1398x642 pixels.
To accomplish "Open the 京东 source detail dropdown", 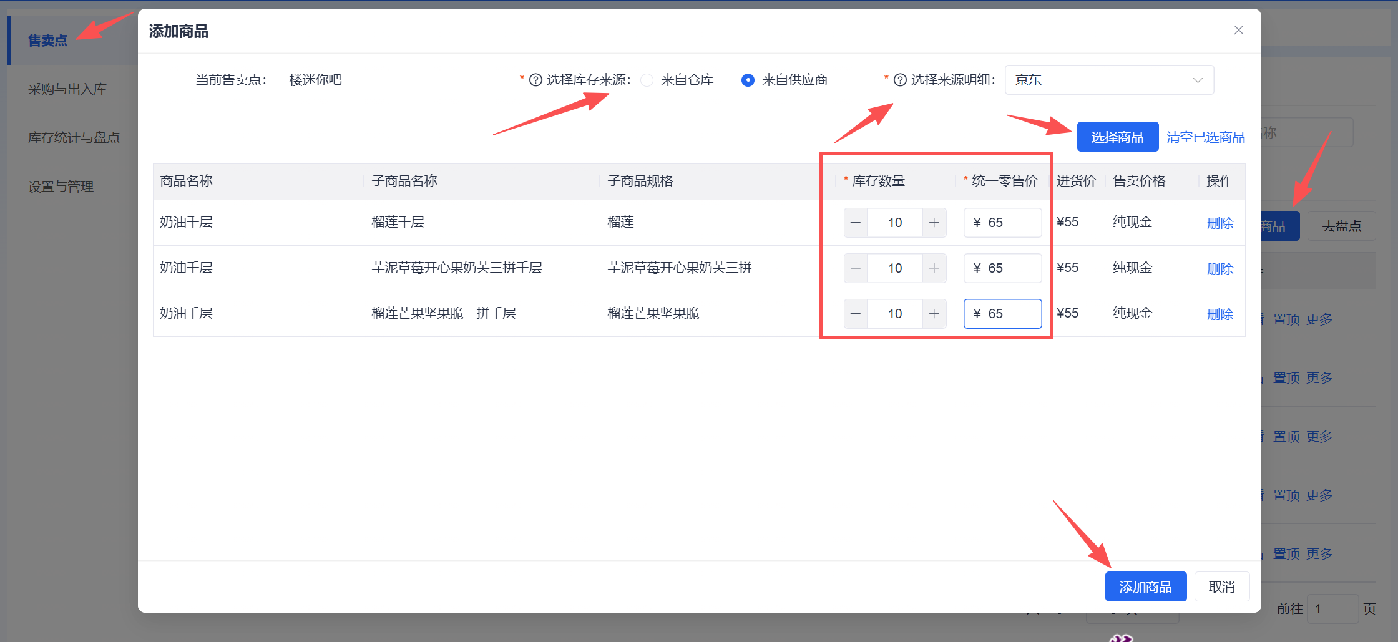I will tap(1109, 80).
